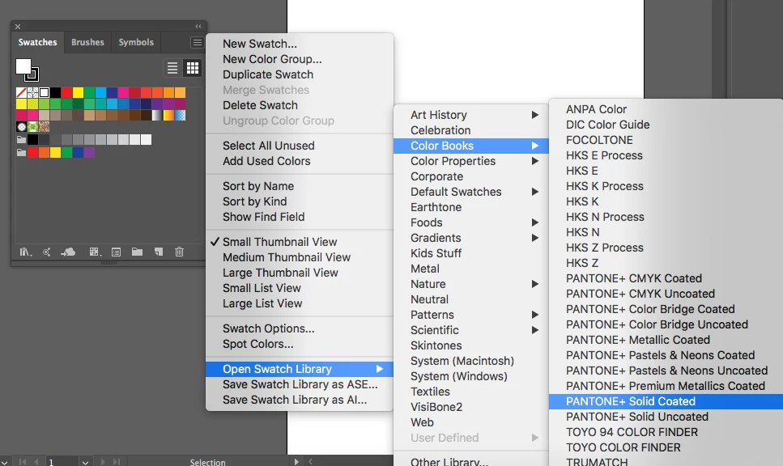Select the Swatches tab
This screenshot has width=783, height=466.
(x=37, y=42)
